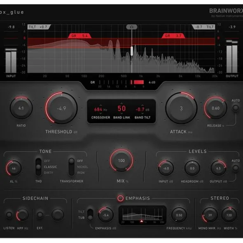This screenshot has width=243, height=243.
Task: Select the THD CLASSIC option
Action: [x=51, y=167]
